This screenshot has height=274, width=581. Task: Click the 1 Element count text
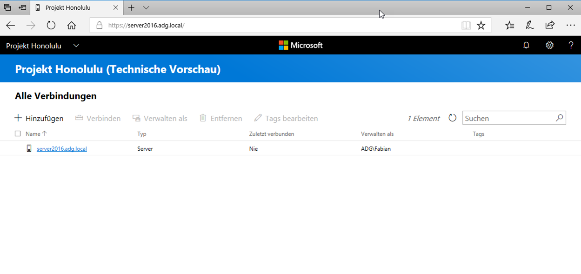coord(423,118)
